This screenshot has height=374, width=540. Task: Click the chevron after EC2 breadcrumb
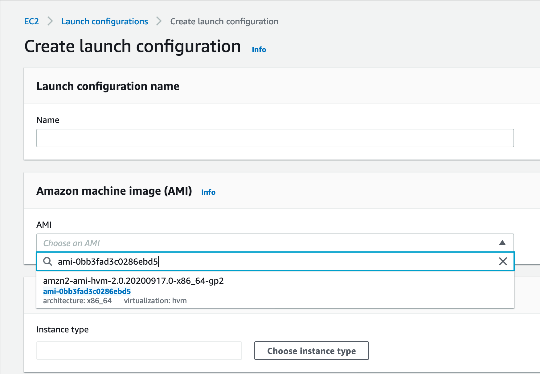coord(50,21)
